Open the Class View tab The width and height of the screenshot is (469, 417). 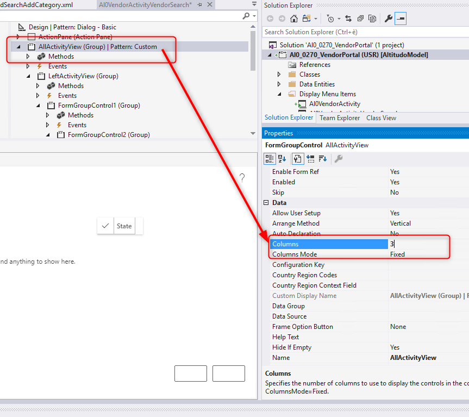pyautogui.click(x=381, y=118)
